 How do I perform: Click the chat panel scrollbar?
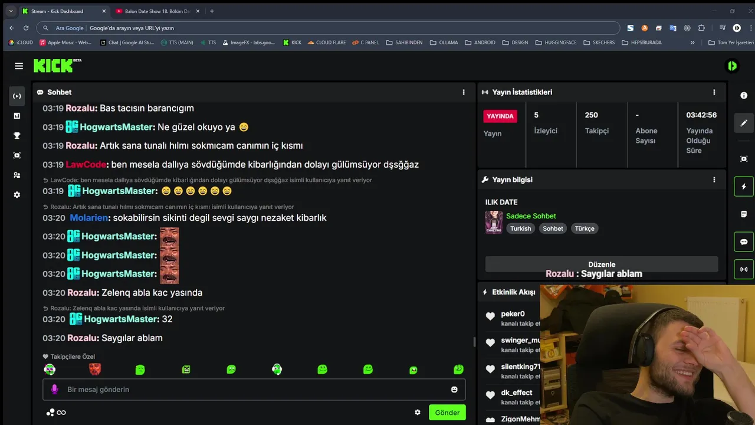coord(474,342)
